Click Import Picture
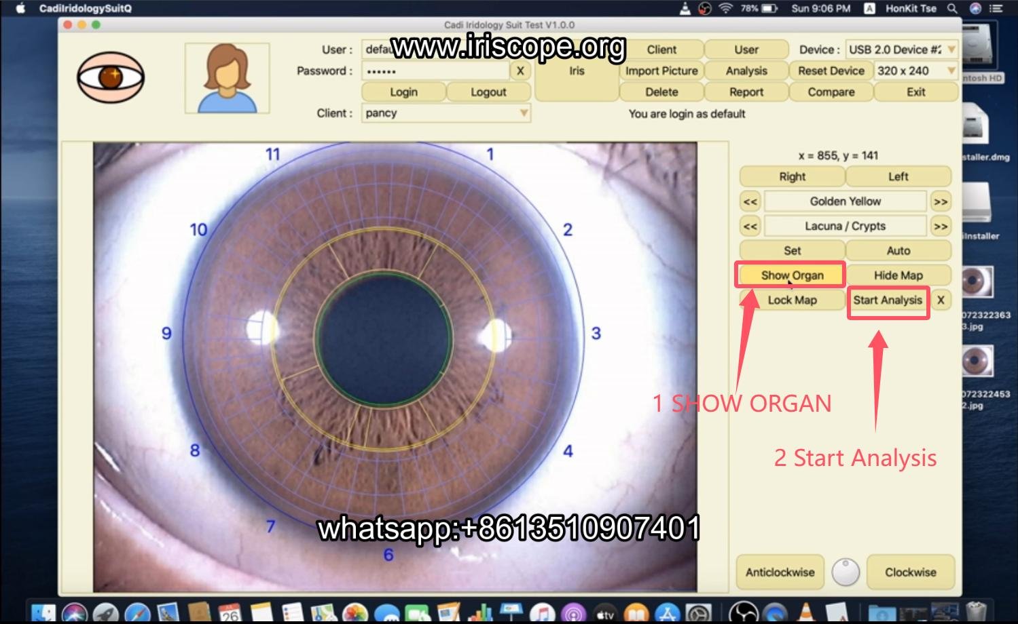 [661, 71]
